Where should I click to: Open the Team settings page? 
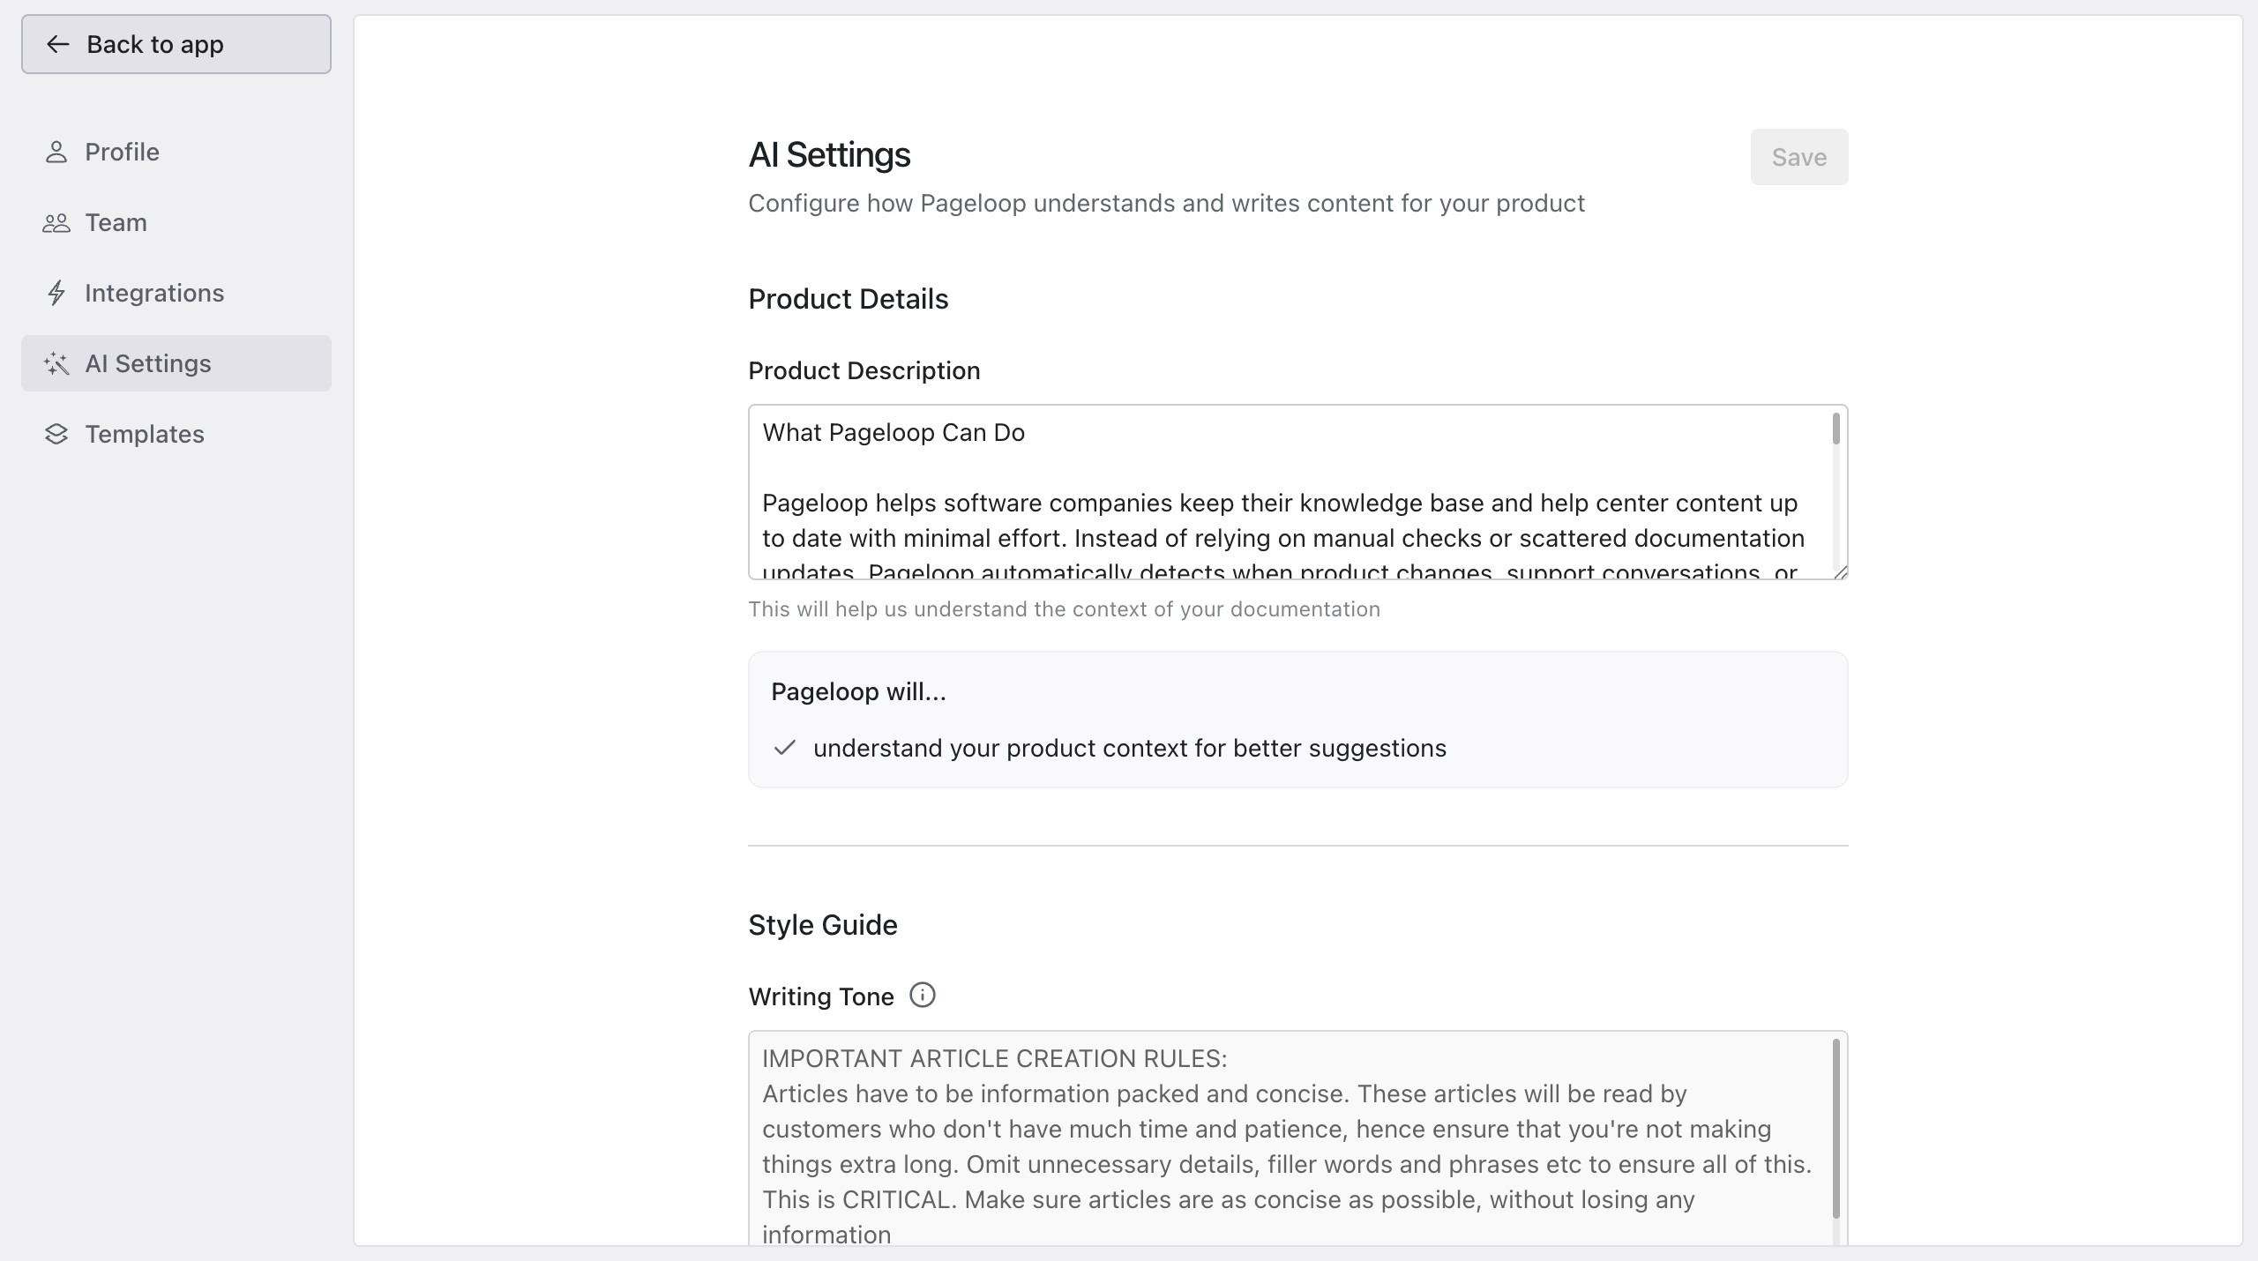[176, 222]
